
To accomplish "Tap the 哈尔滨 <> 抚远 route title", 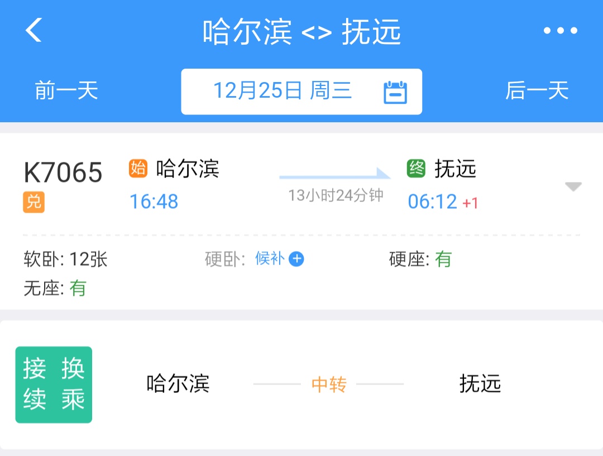I will click(301, 32).
